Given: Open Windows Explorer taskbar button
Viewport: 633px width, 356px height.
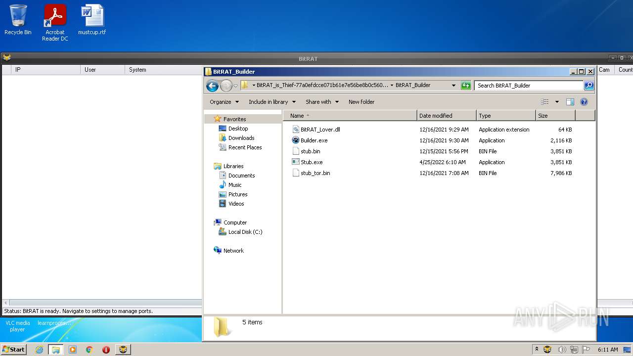Looking at the screenshot, I should (x=56, y=350).
